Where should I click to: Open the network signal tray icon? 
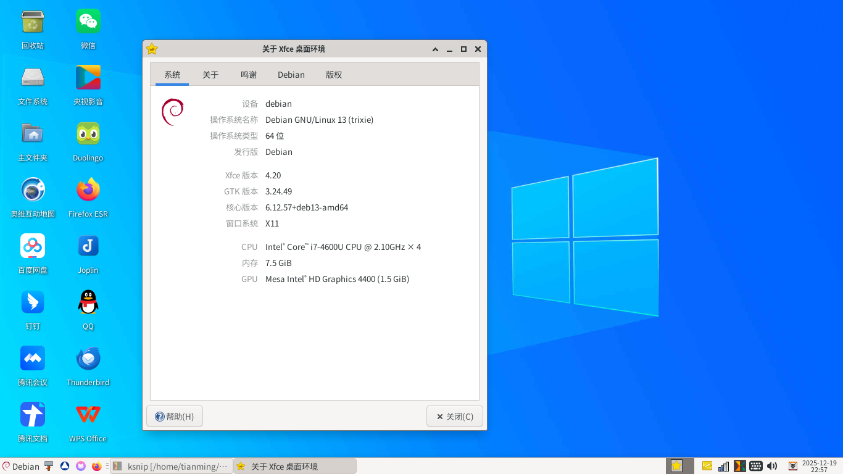723,466
